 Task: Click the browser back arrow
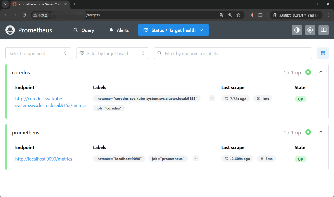tap(6, 15)
